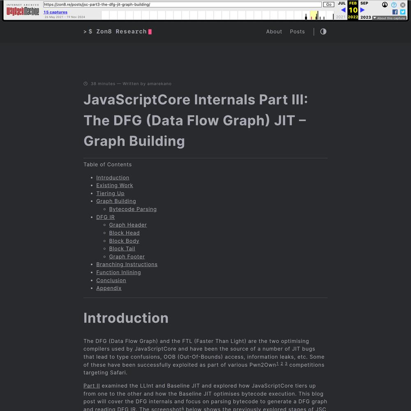
Task: Open Wayback Machine help icon
Action: click(394, 5)
